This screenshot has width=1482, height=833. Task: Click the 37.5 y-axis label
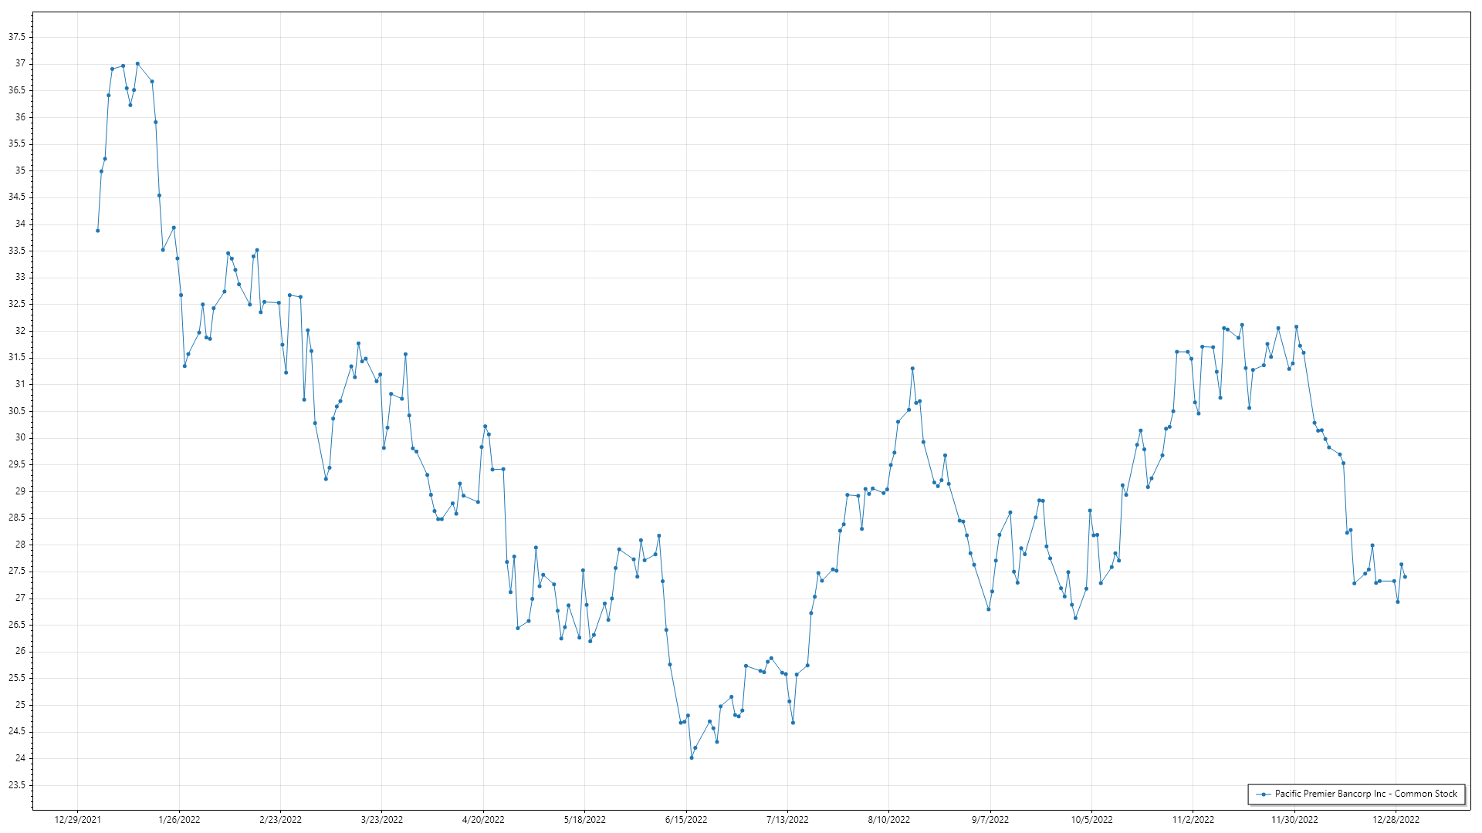(17, 37)
